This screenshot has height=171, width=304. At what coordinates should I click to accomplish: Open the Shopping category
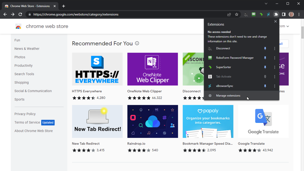click(21, 83)
